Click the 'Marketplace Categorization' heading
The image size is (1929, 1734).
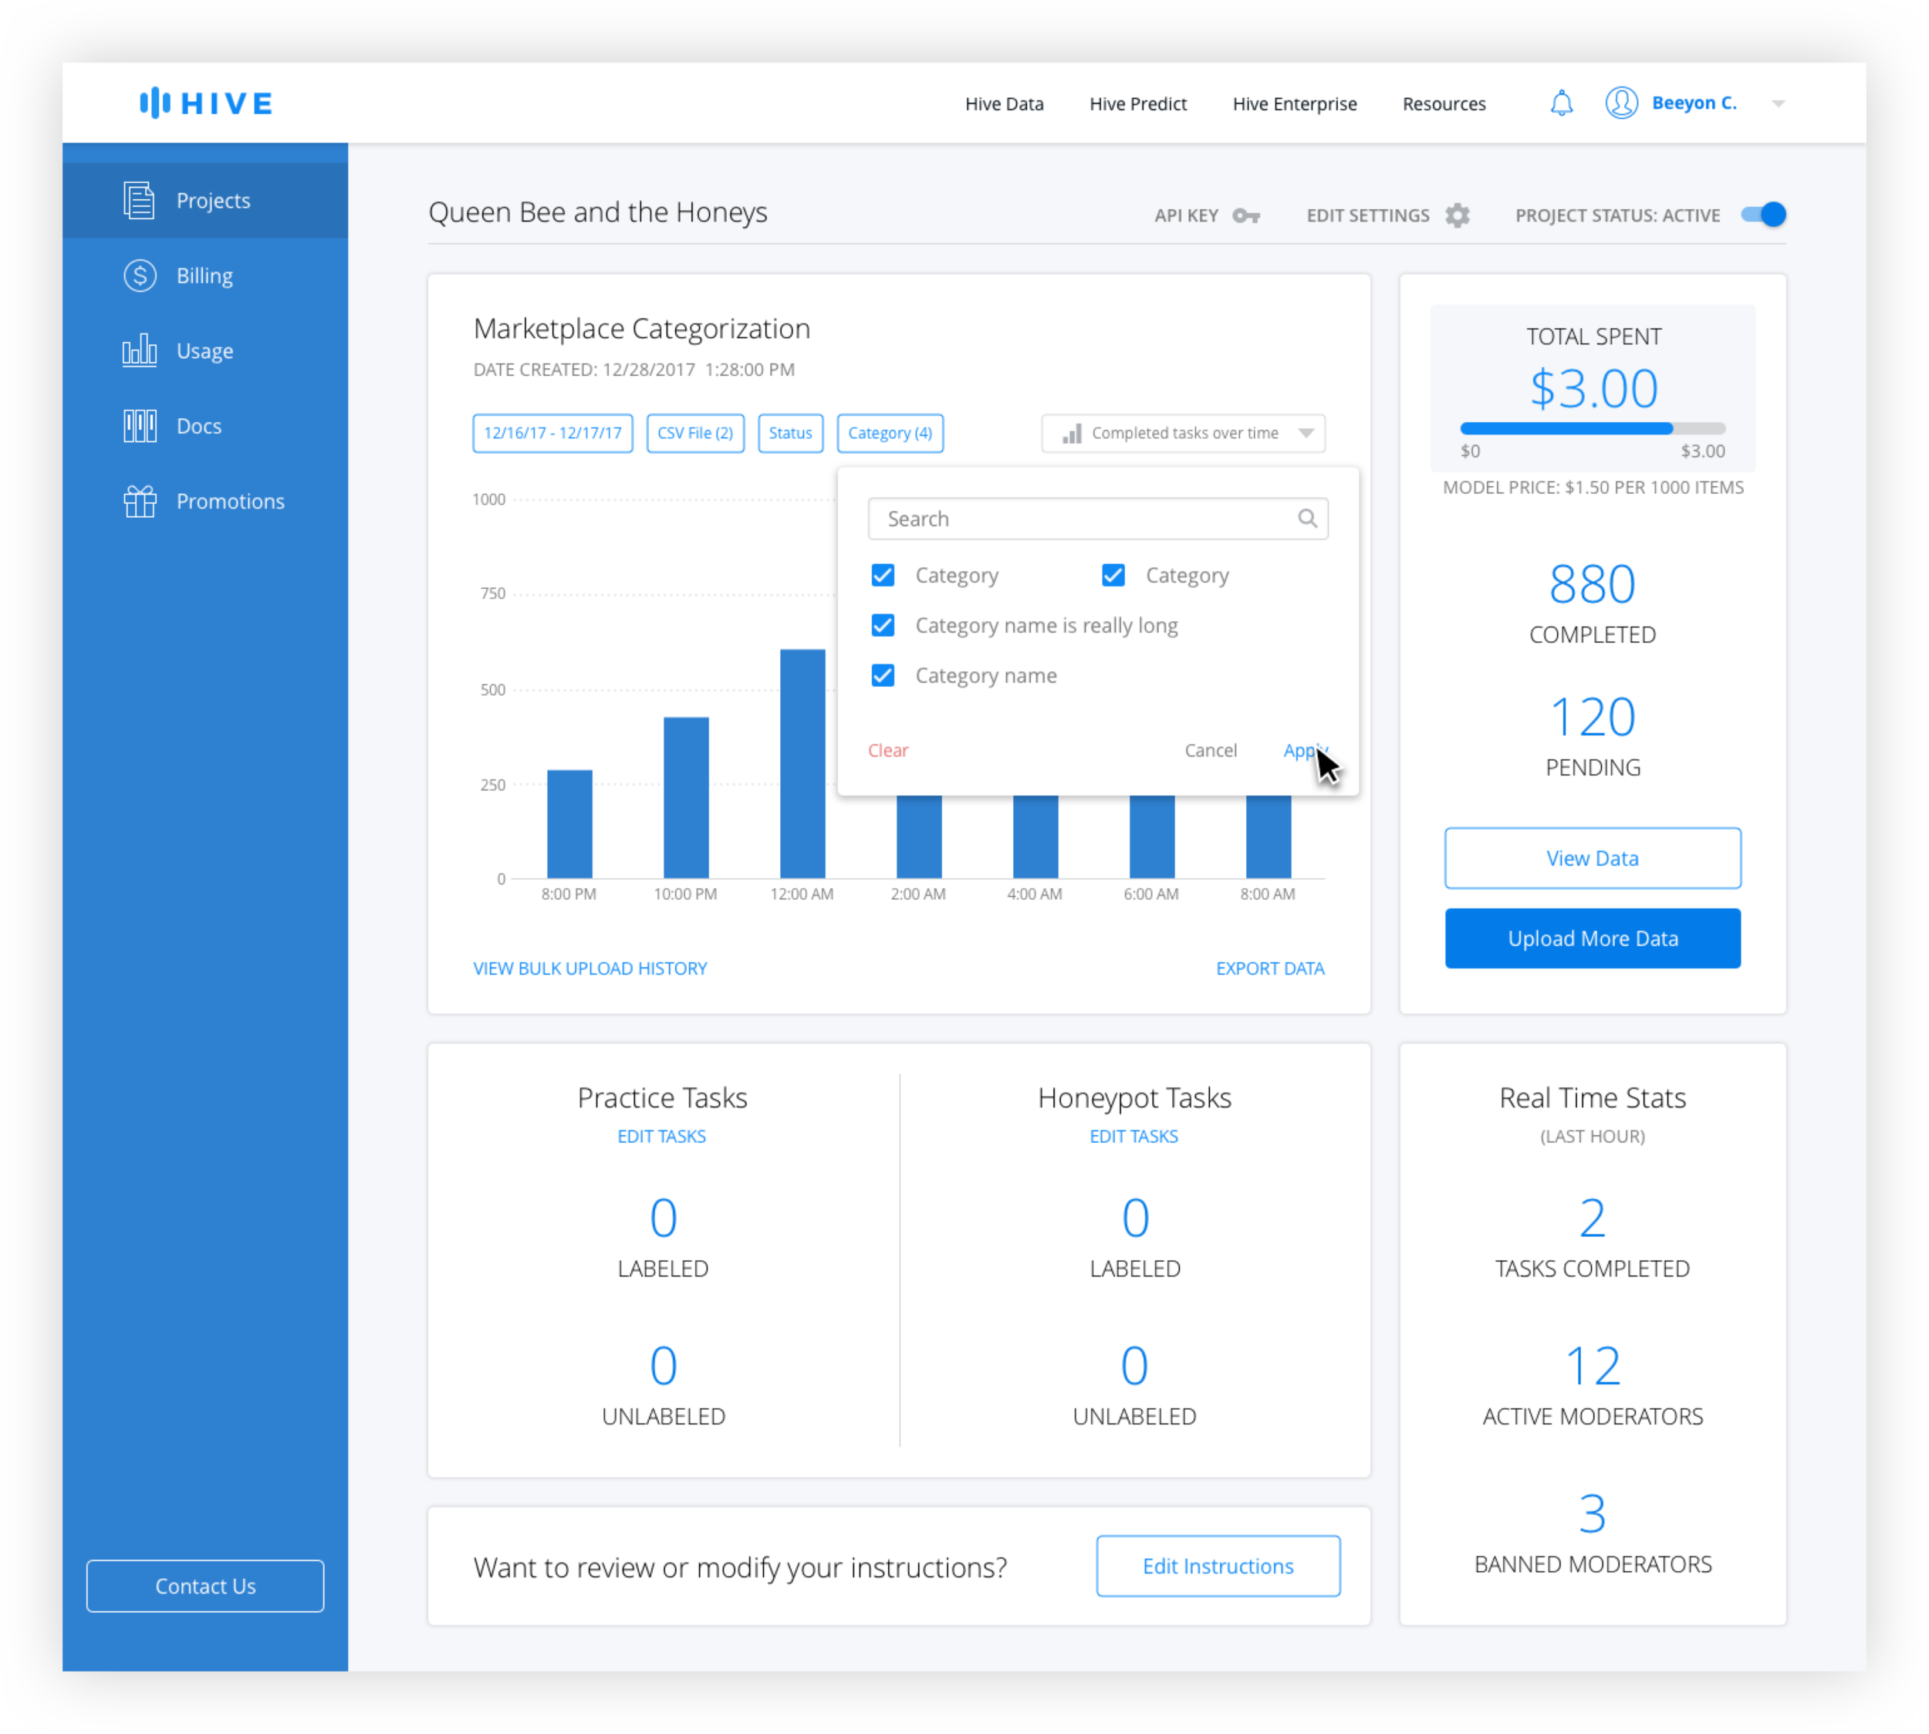coord(641,329)
